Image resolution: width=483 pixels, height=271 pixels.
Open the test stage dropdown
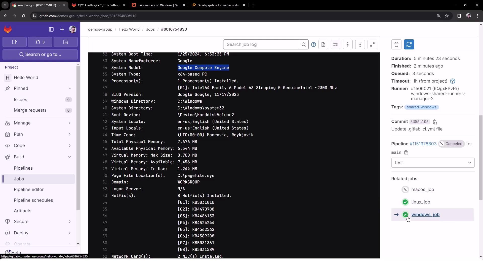(x=433, y=163)
